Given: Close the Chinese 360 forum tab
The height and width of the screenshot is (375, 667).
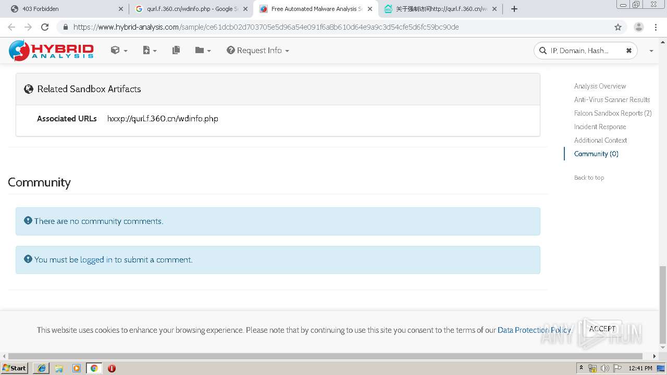Looking at the screenshot, I should click(495, 9).
